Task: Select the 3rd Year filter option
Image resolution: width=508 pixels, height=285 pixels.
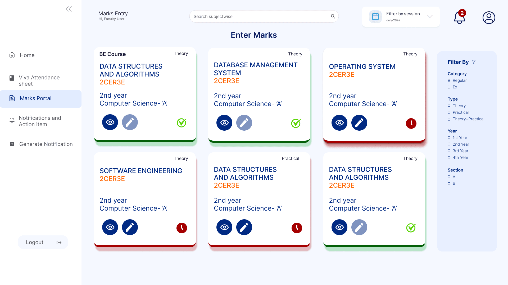Action: pos(449,151)
